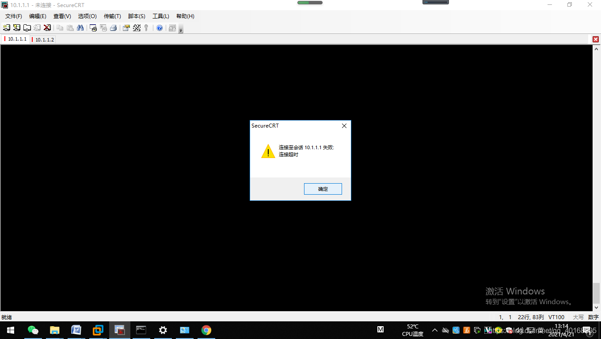Viewport: 601px width, 339px height.
Task: Open the command prompt taskbar icon
Action: (x=141, y=330)
